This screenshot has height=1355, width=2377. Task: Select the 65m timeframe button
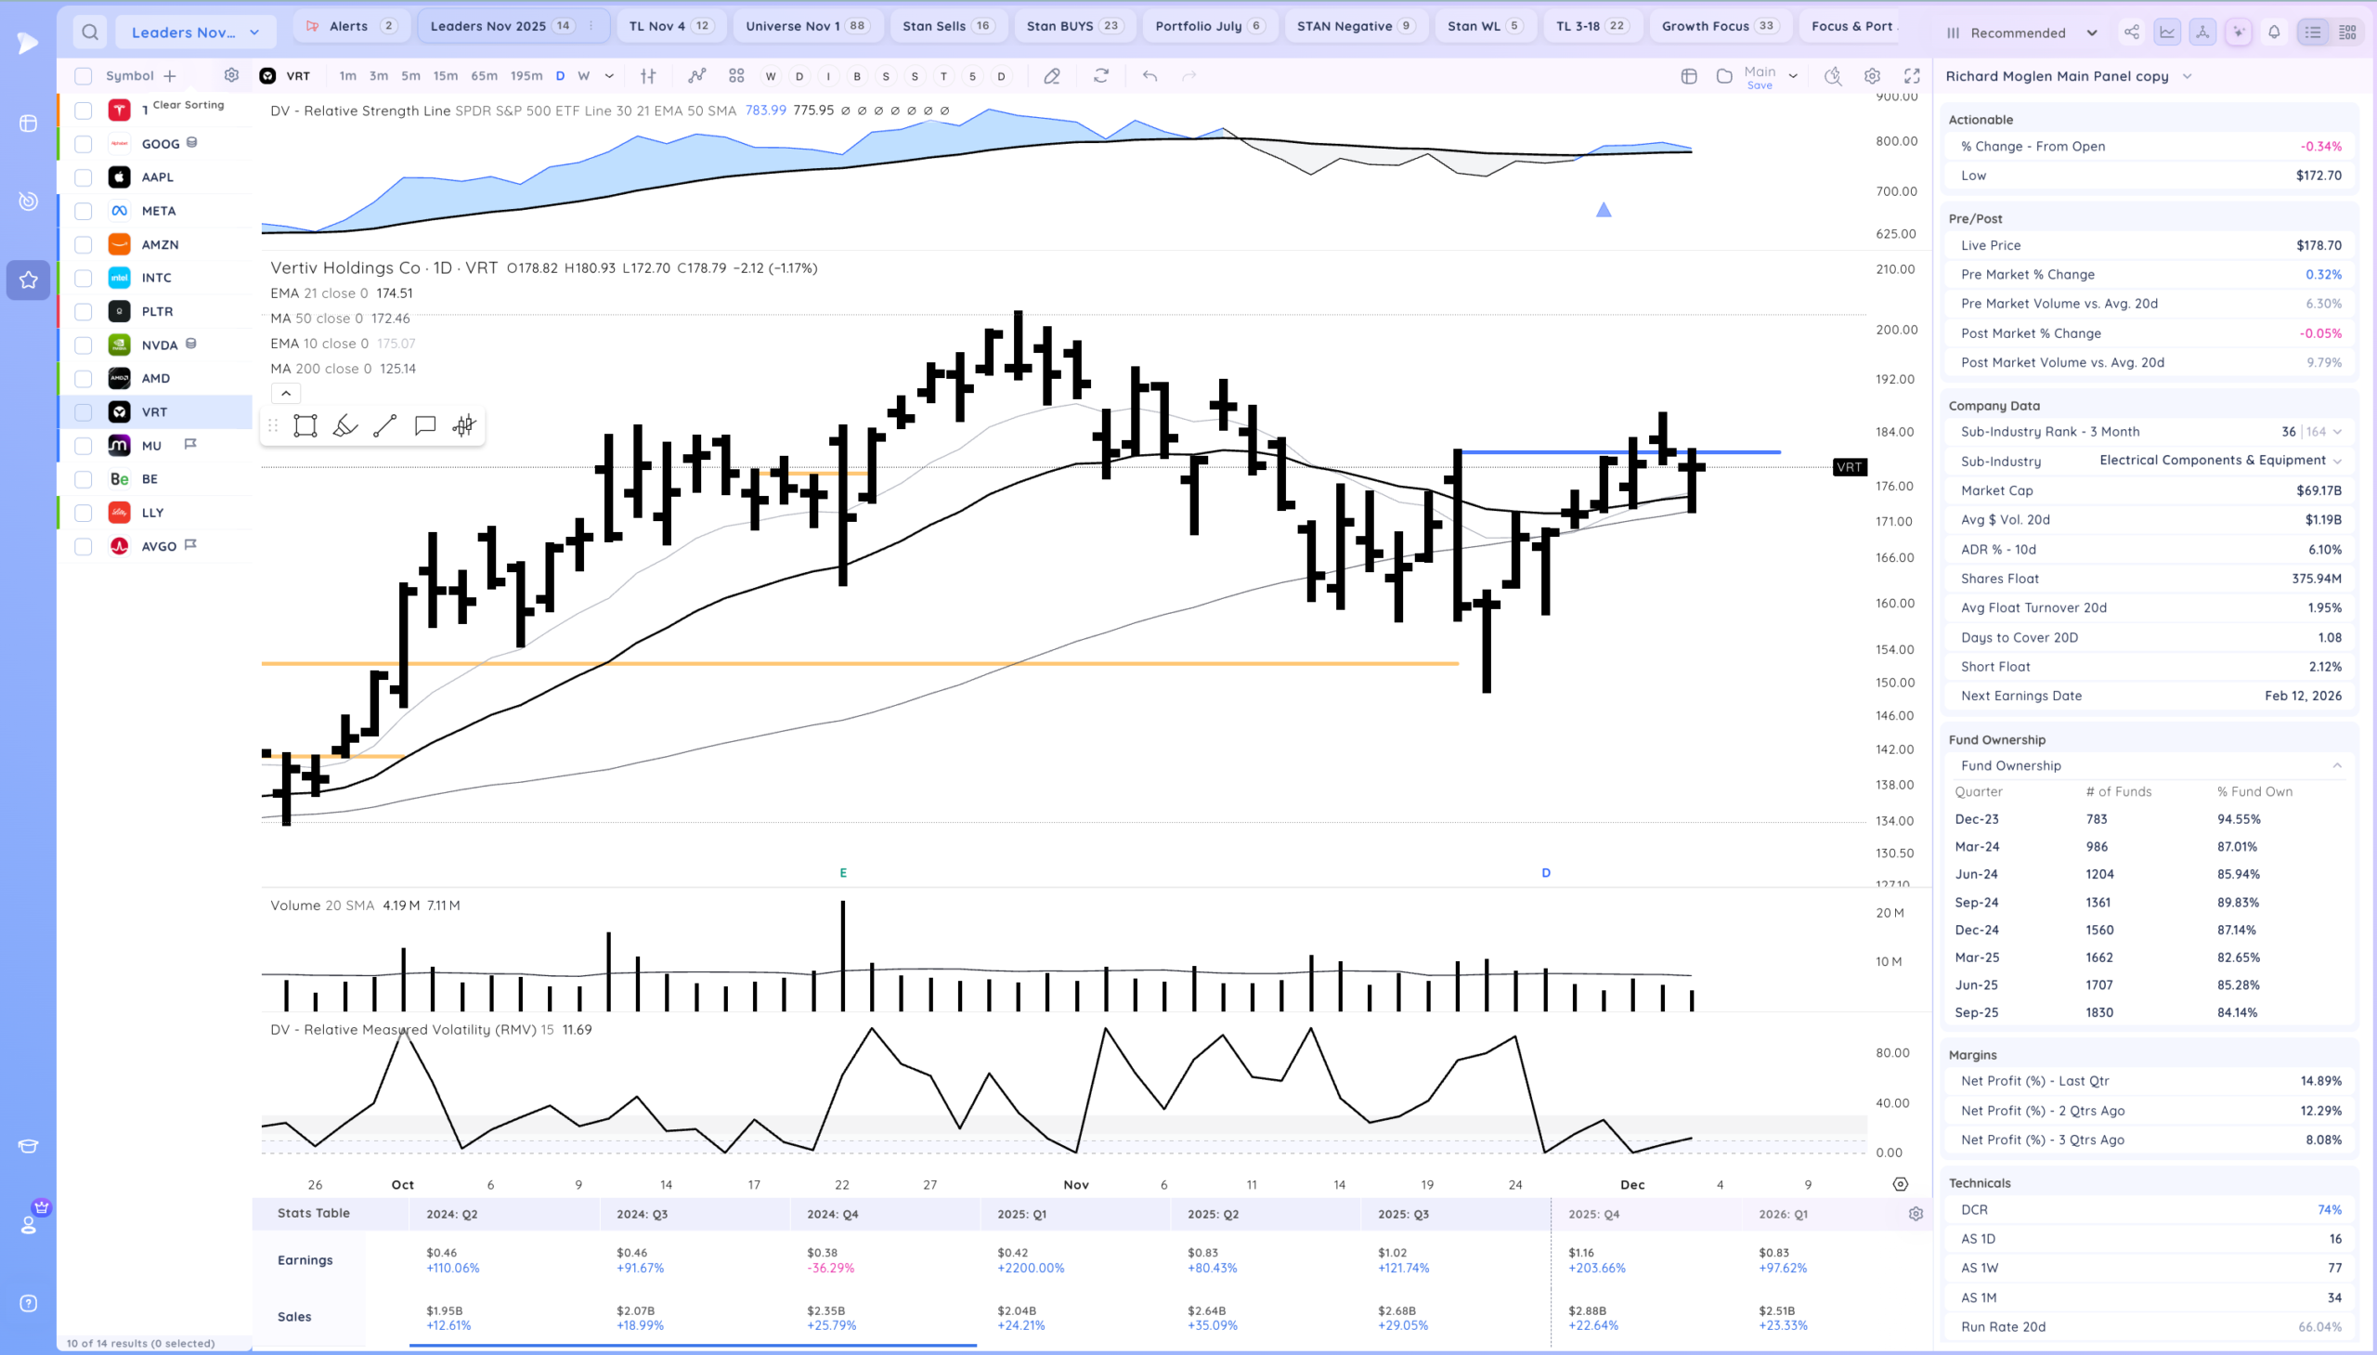point(484,76)
